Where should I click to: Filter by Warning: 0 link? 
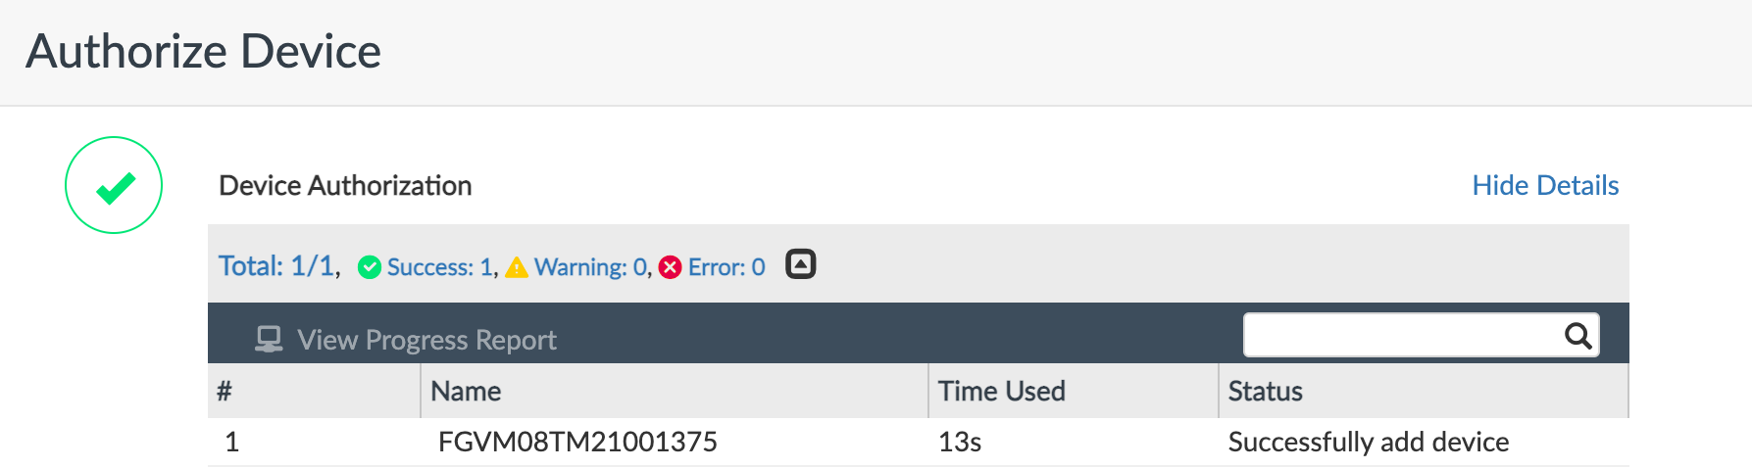pos(590,267)
